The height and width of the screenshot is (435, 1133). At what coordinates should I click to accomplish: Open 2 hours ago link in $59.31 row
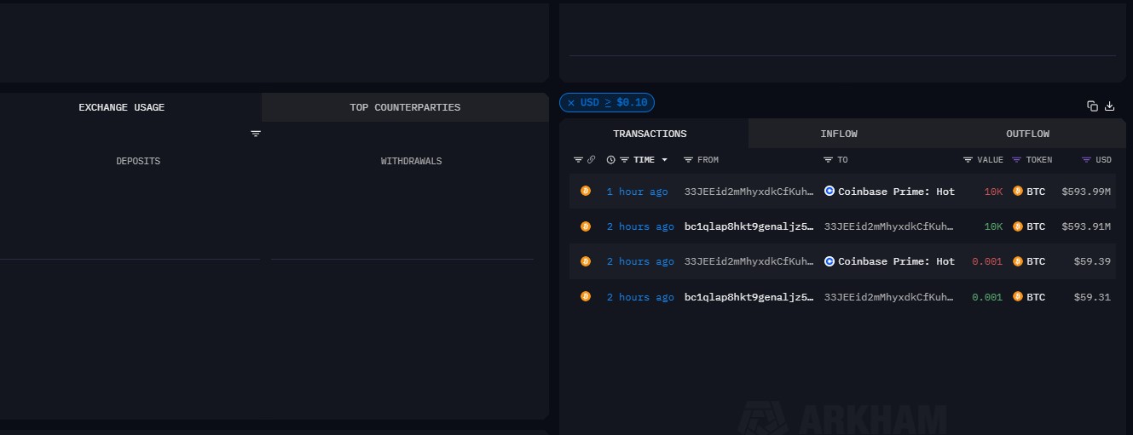[640, 297]
